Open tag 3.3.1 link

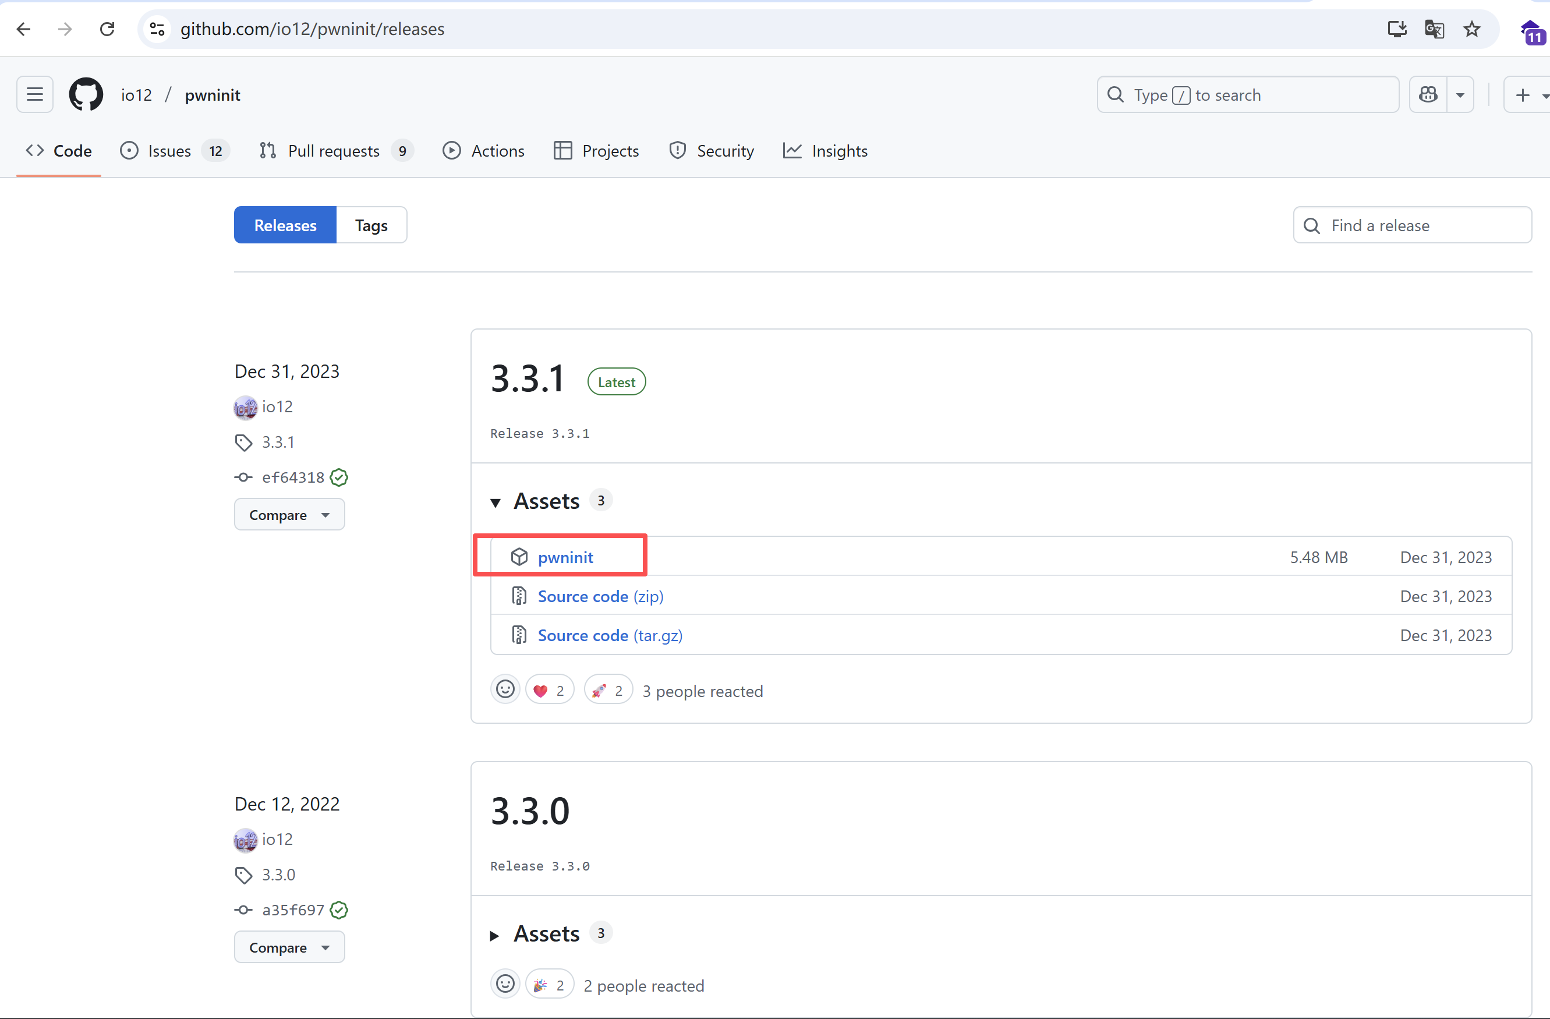[278, 443]
